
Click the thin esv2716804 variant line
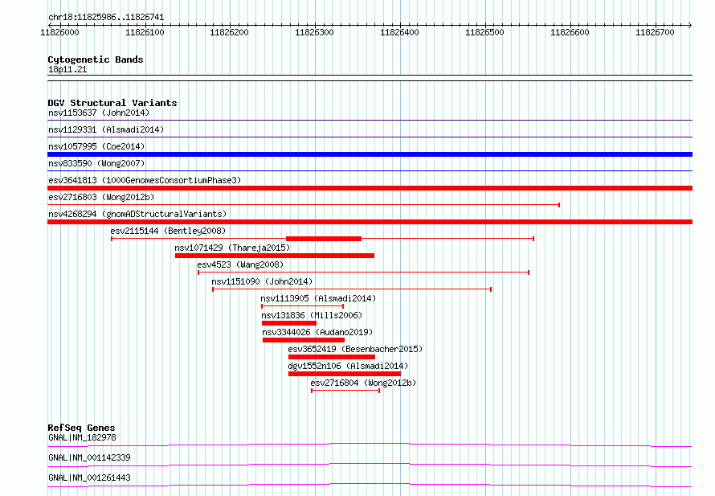[345, 391]
